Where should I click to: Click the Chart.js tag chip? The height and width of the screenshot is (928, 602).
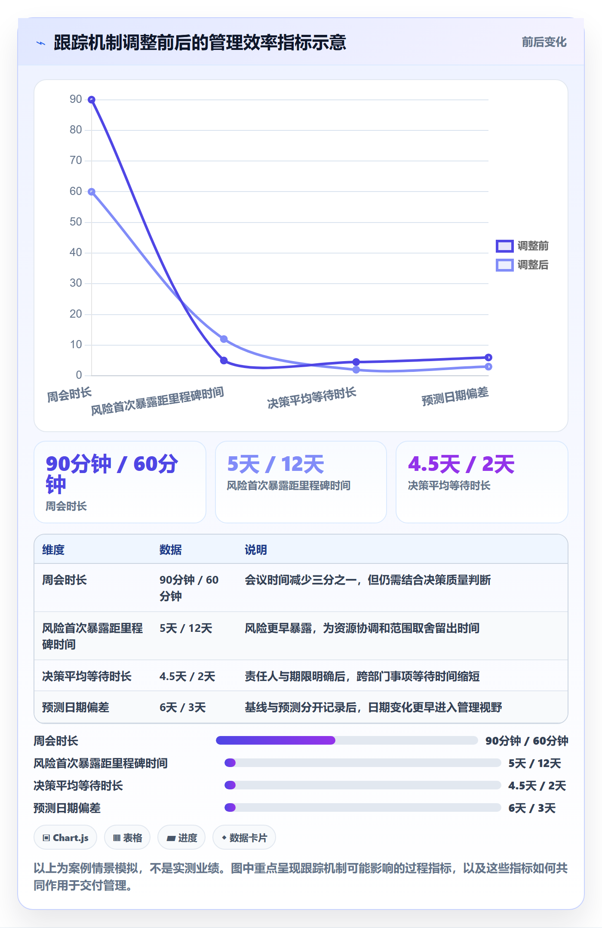[65, 837]
